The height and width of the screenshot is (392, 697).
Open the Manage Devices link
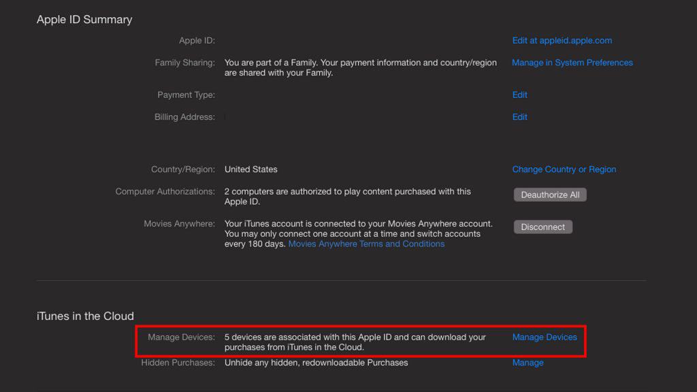[545, 338]
